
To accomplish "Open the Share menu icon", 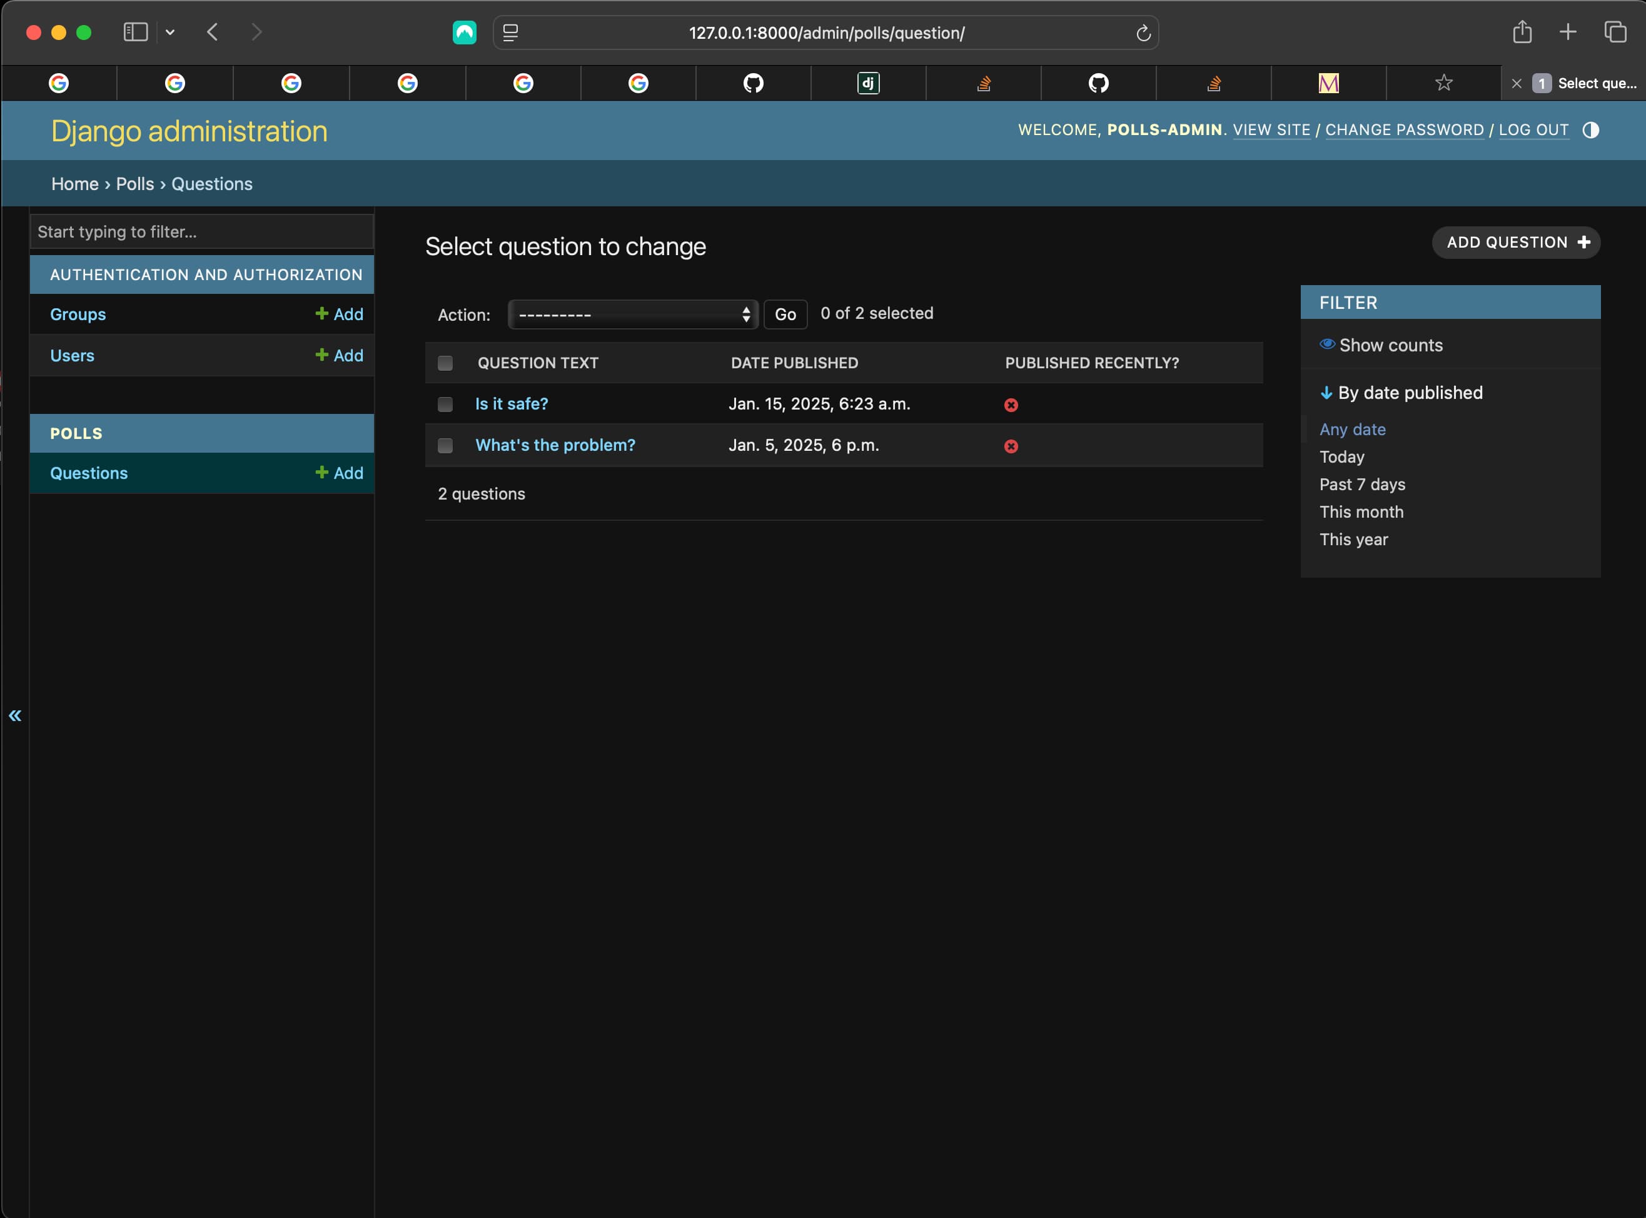I will click(x=1522, y=32).
